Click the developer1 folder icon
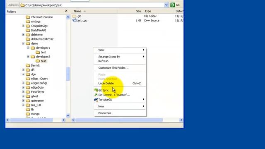Screen dimensions: 265x149 (33, 48)
